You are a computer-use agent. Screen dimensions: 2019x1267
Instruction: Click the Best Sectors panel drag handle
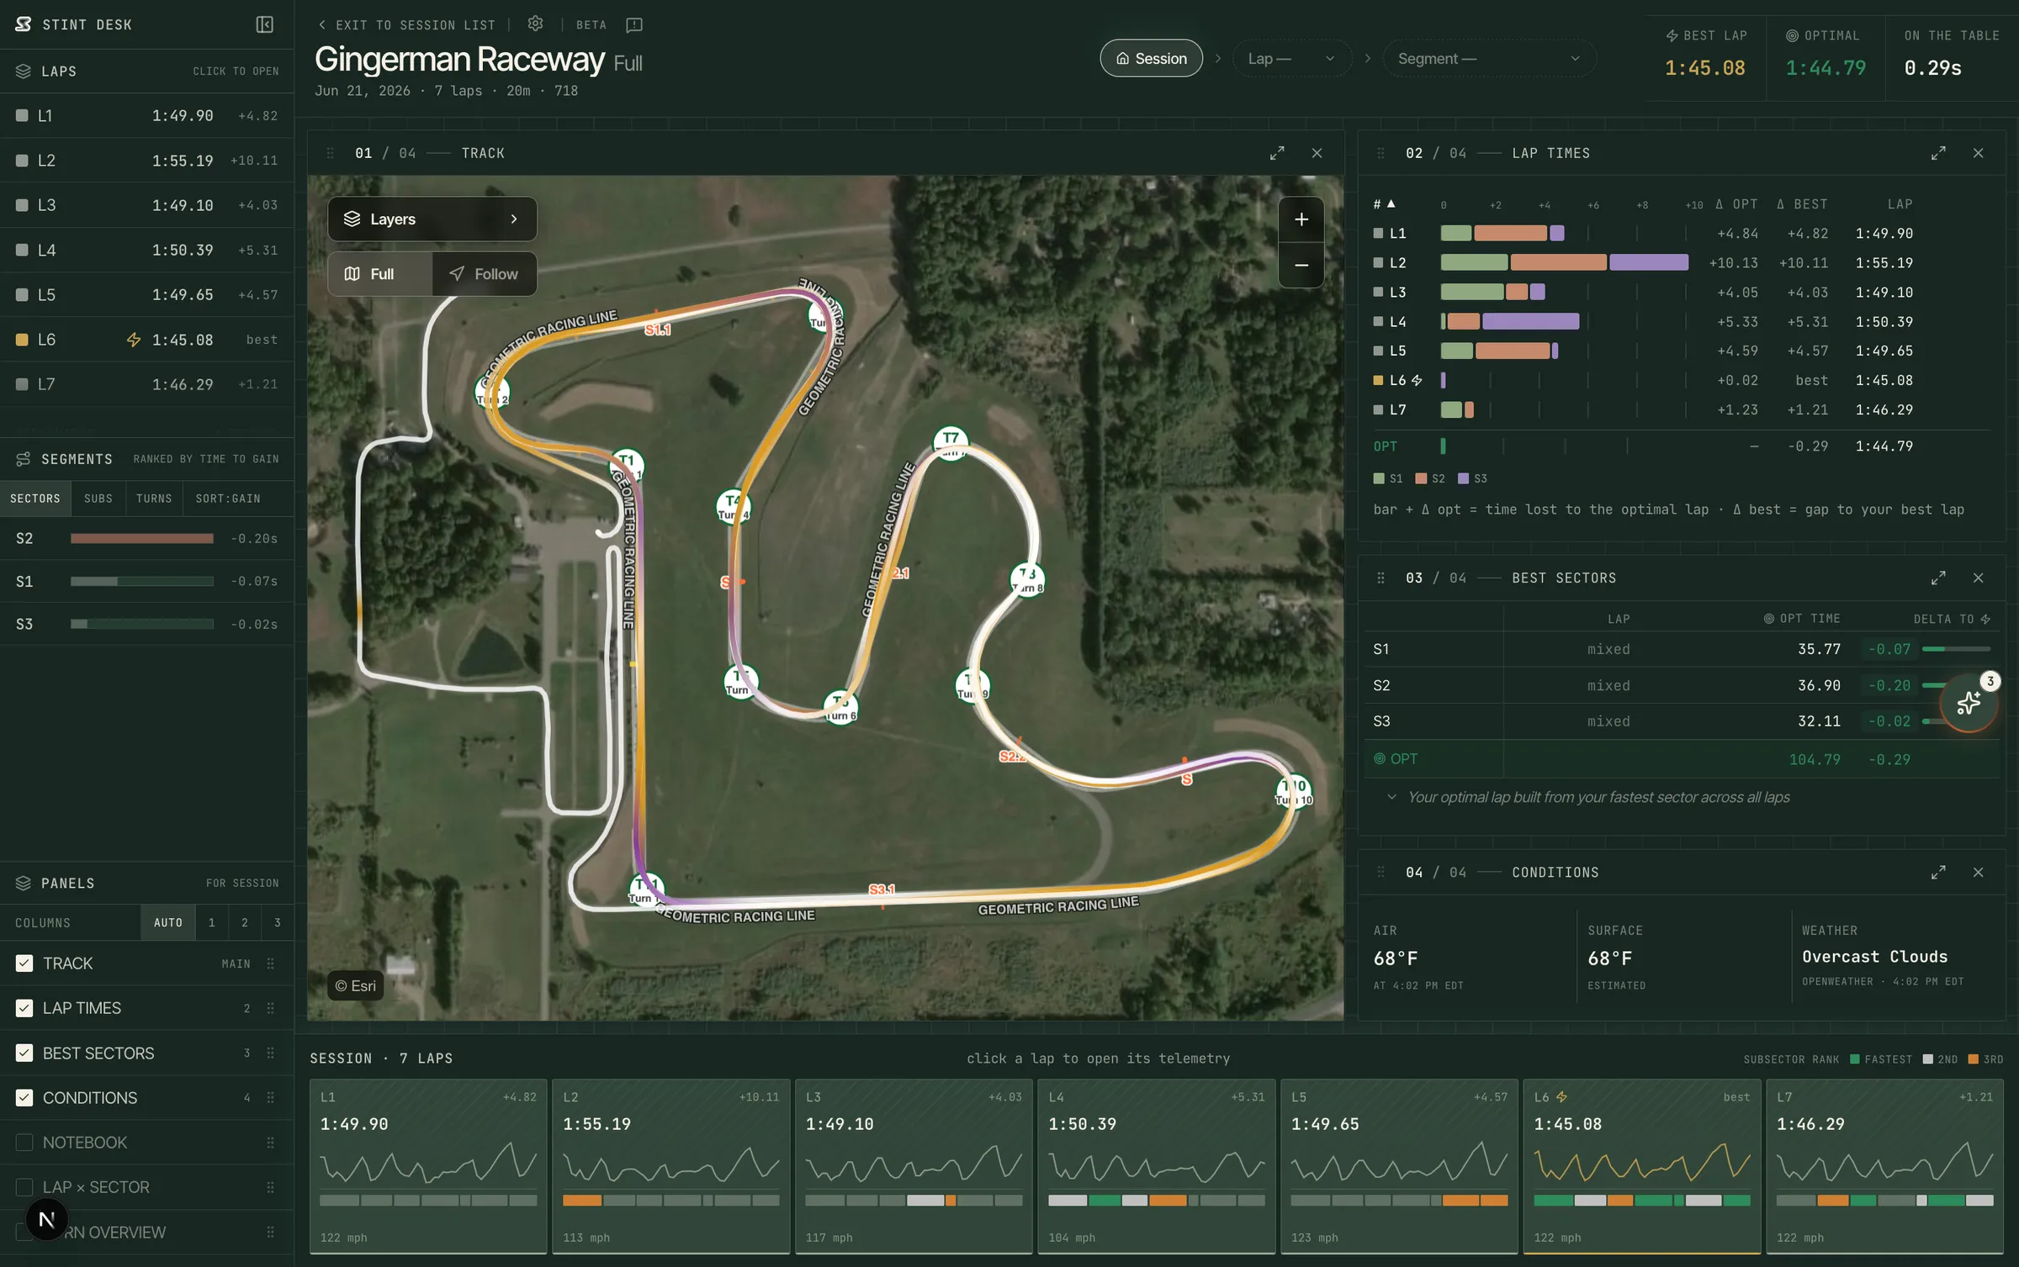tap(1380, 578)
